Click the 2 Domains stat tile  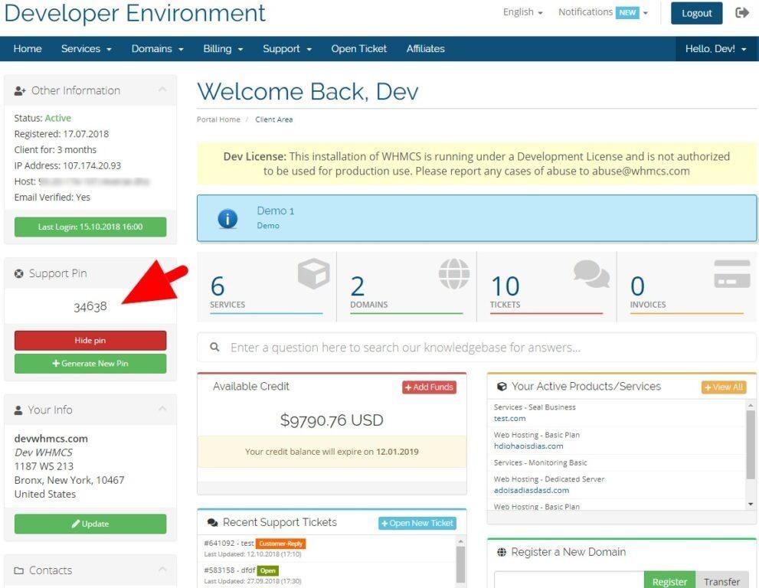(407, 286)
